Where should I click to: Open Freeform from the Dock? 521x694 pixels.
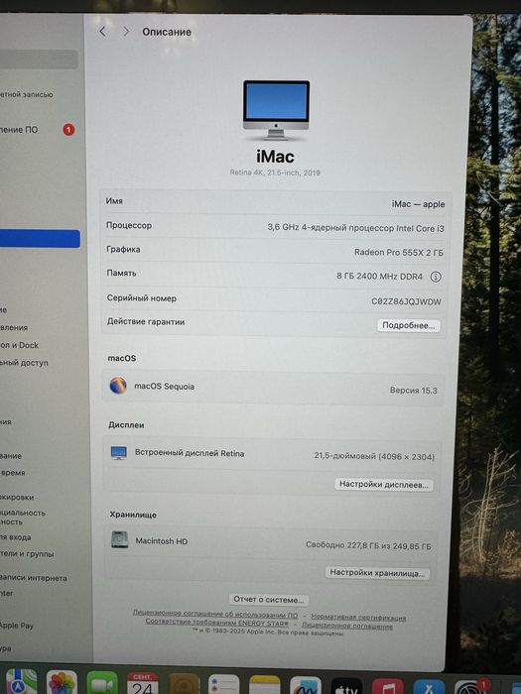click(306, 686)
